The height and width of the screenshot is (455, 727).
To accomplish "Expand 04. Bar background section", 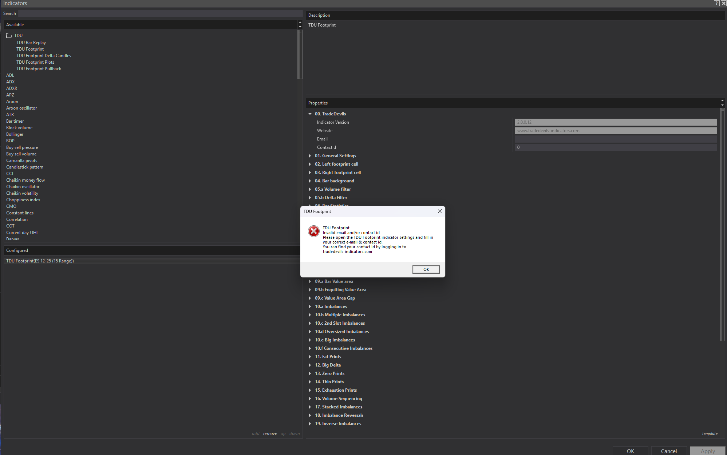I will (x=310, y=181).
